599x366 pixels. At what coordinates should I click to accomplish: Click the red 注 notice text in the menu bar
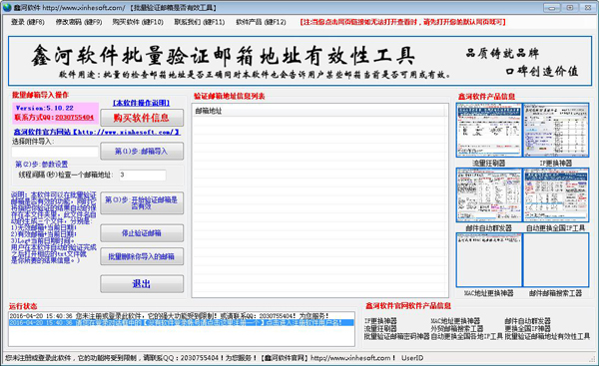coord(403,22)
